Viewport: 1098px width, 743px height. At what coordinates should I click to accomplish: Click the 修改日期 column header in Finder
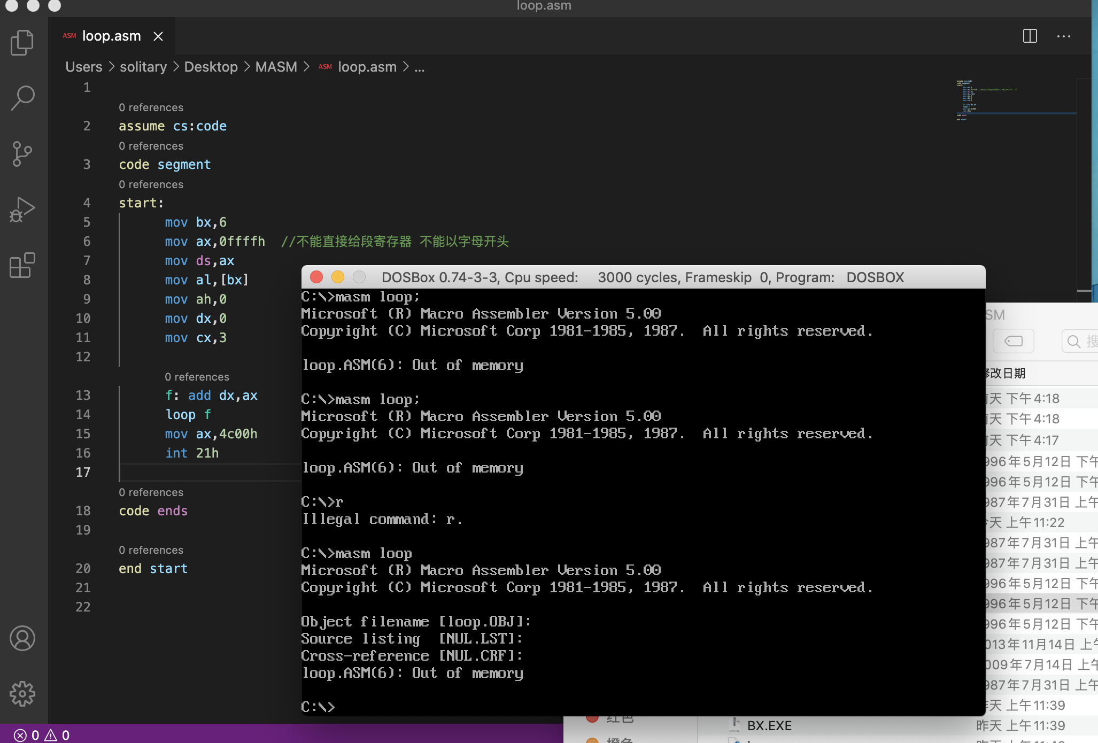pyautogui.click(x=1005, y=373)
